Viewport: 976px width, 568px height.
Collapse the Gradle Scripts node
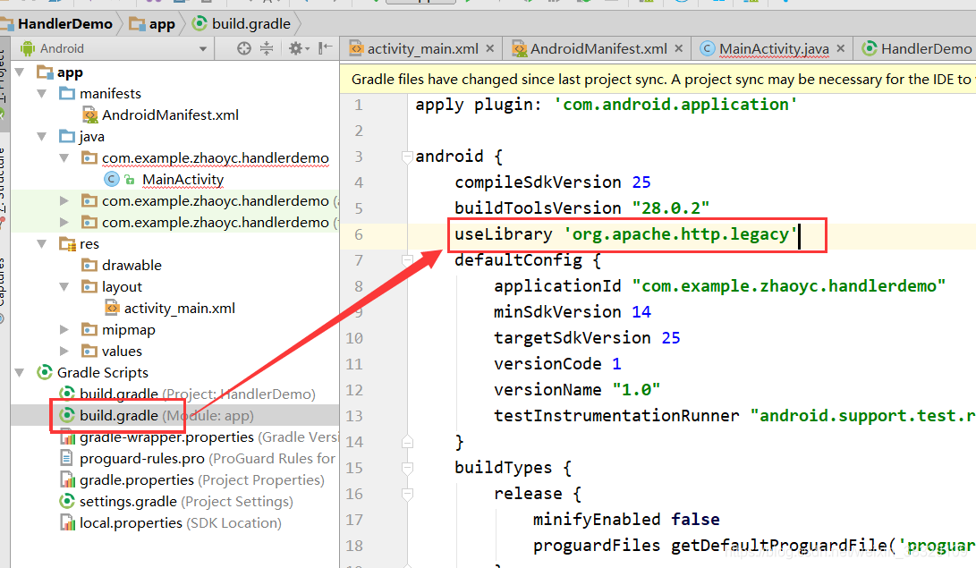(19, 372)
